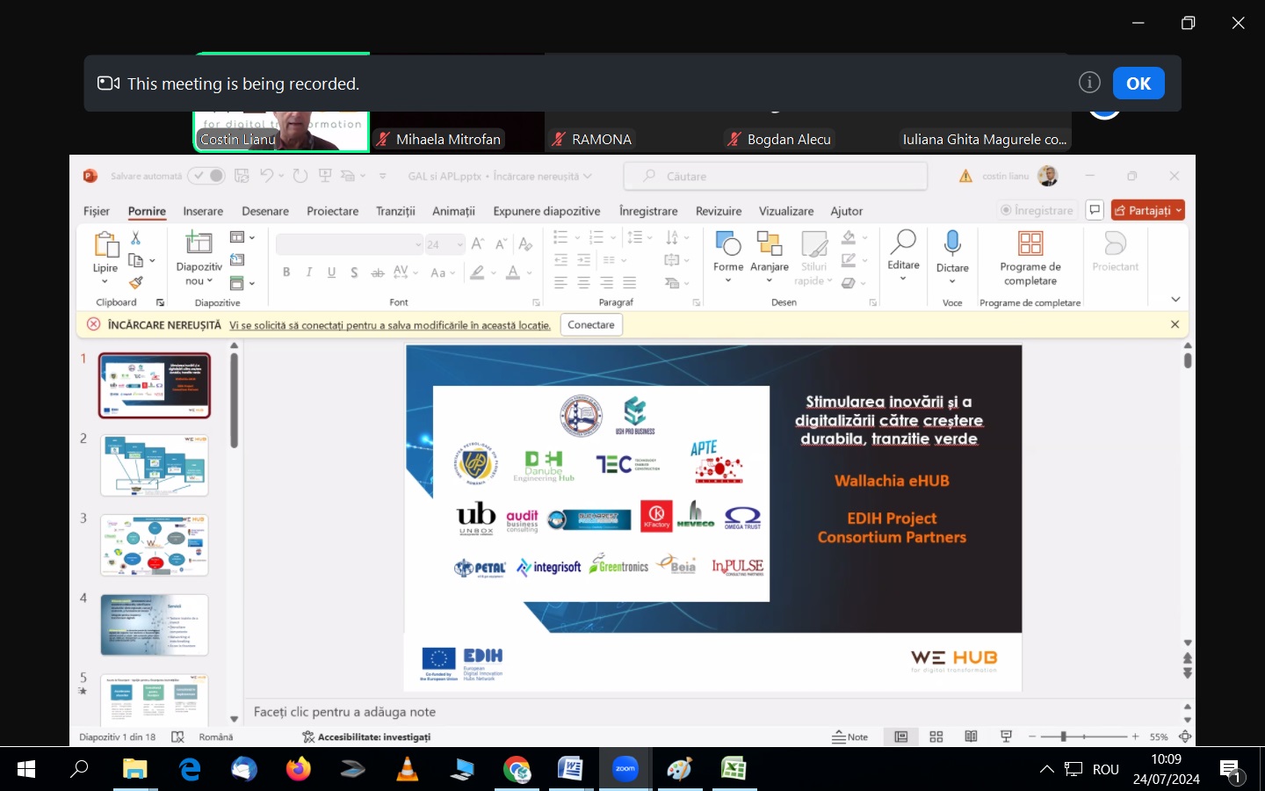Collapse the ribbon with chevron
Screen dimensions: 1265x791
pyautogui.click(x=1175, y=300)
